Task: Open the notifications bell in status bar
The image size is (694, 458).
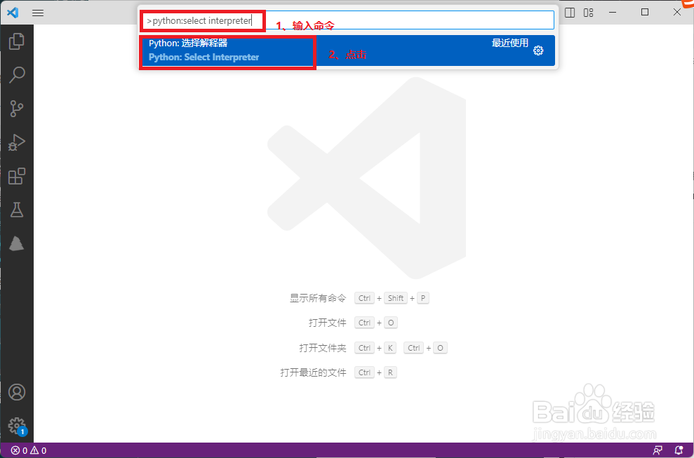Action: point(679,450)
